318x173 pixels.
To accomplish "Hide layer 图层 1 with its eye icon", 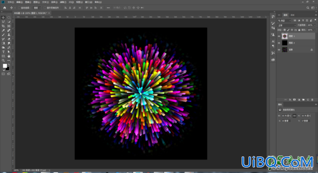I will [279, 36].
